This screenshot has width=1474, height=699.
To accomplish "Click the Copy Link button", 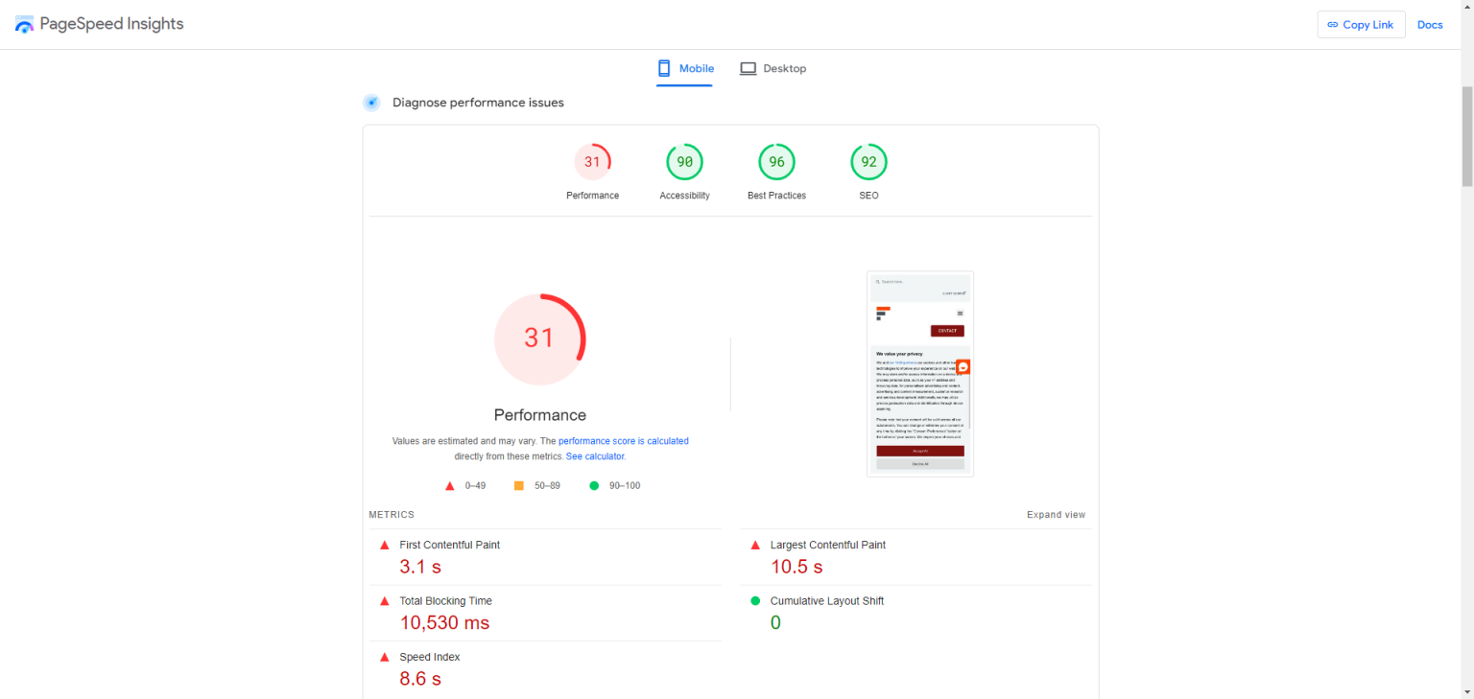I will 1361,25.
